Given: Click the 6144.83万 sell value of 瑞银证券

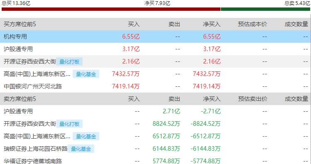Looking at the screenshot, I should (x=166, y=149).
